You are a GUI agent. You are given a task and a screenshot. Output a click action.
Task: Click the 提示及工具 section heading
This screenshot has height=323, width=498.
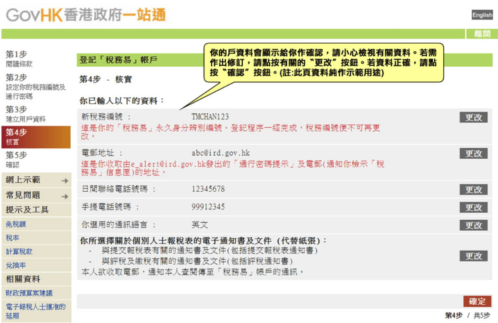(27, 210)
